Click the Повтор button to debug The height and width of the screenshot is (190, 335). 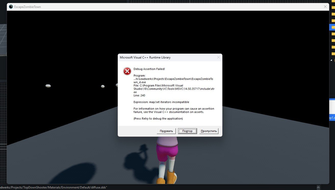(x=187, y=131)
